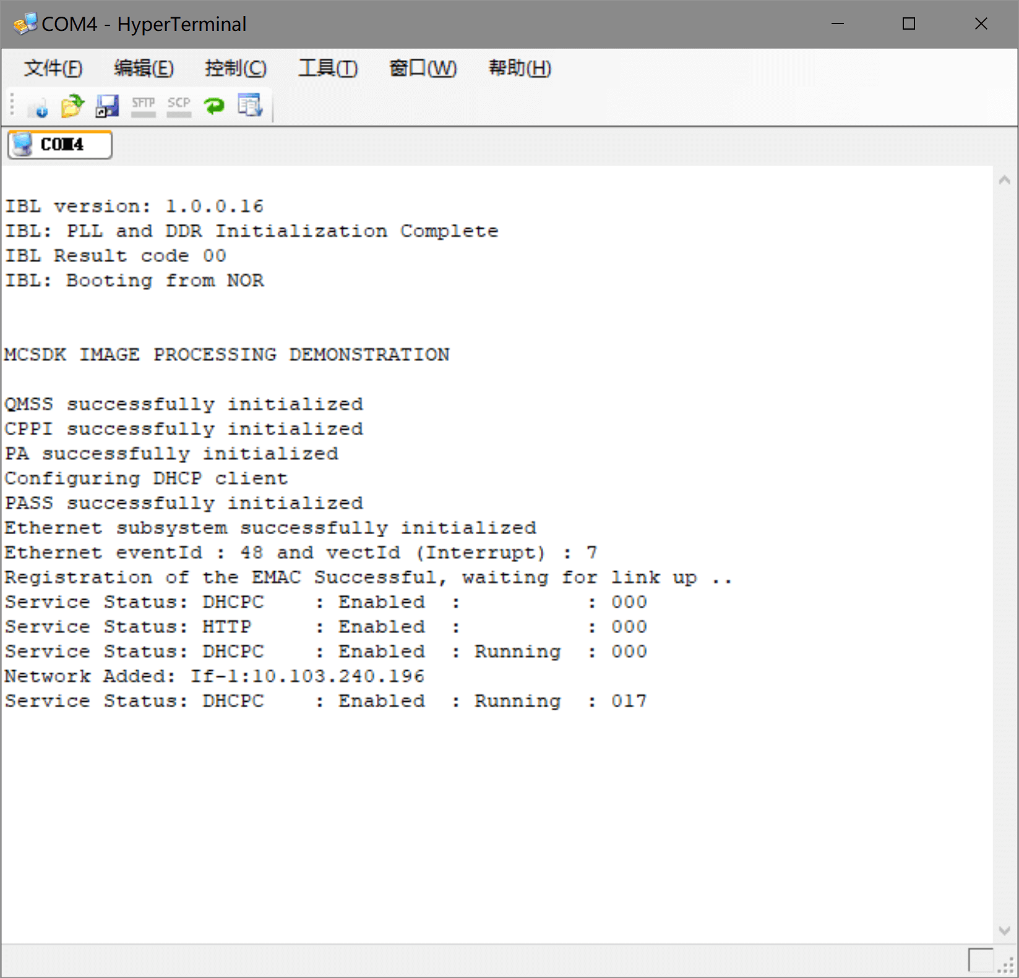
Task: Open the 帮助(H) menu
Action: pyautogui.click(x=520, y=68)
